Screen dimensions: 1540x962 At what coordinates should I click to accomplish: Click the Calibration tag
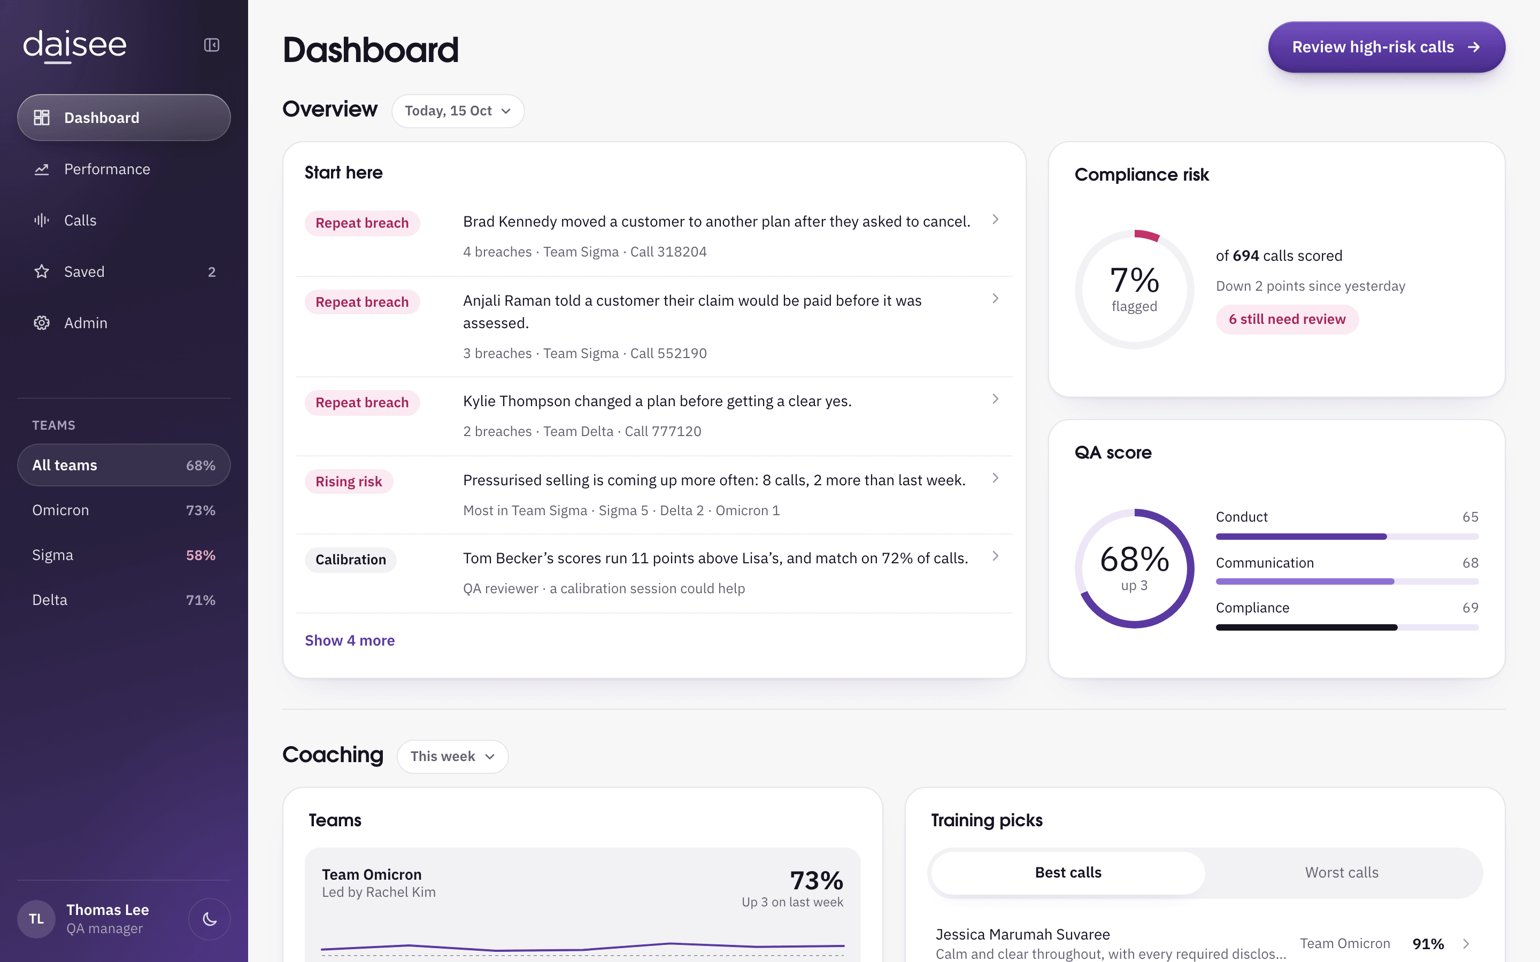point(351,560)
